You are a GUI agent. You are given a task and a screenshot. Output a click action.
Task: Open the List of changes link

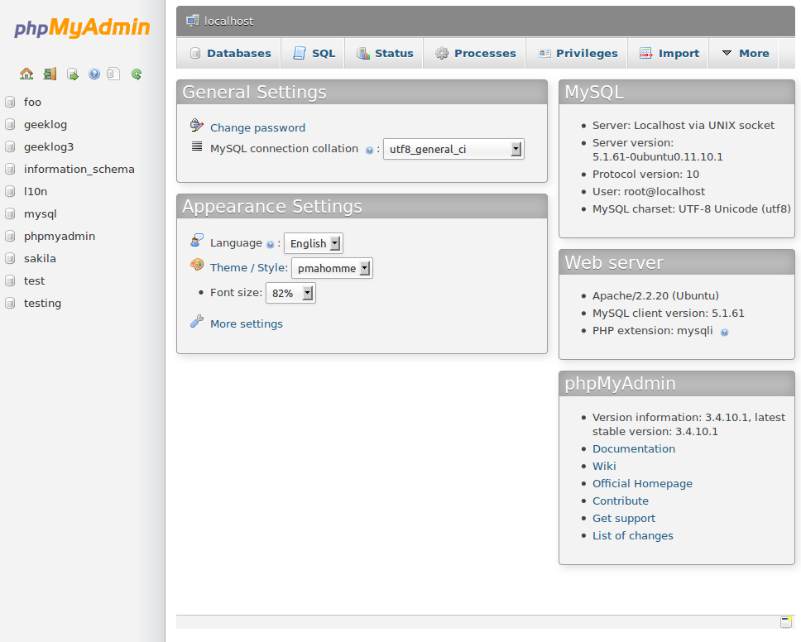point(632,536)
